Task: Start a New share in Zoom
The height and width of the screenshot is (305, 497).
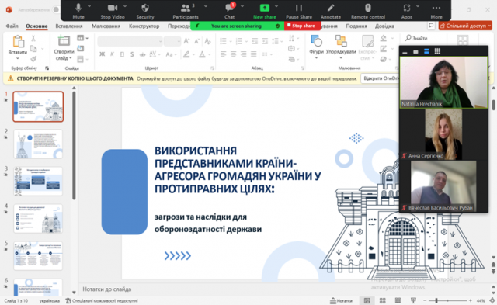Action: tap(264, 11)
